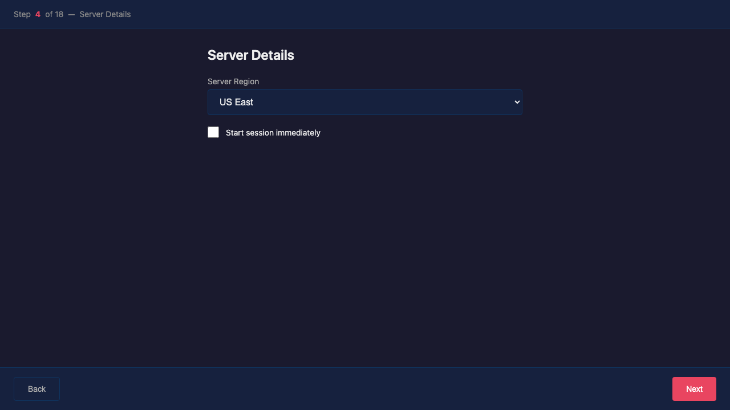
Task: Click 'Server Details' in the top step bar
Action: (x=105, y=14)
